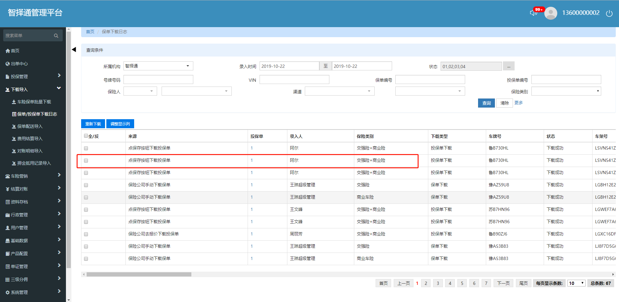Open the 所属机构 dropdown showing 智择通
The width and height of the screenshot is (619, 302).
(158, 66)
